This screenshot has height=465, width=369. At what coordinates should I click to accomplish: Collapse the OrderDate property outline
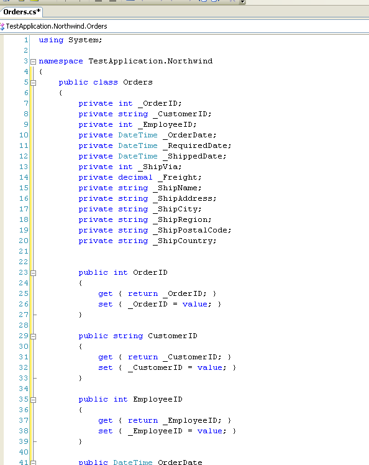coord(34,463)
